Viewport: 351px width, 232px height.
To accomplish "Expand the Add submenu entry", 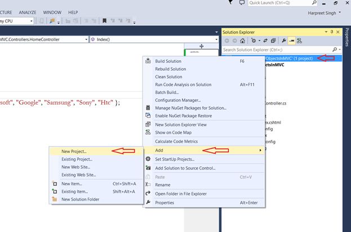I will click(204, 151).
